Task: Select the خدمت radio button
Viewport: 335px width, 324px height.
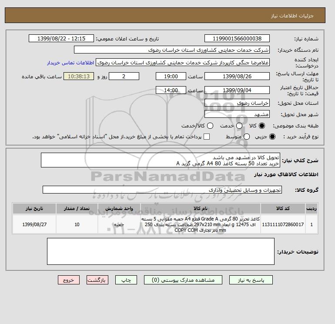Action: 239,126
